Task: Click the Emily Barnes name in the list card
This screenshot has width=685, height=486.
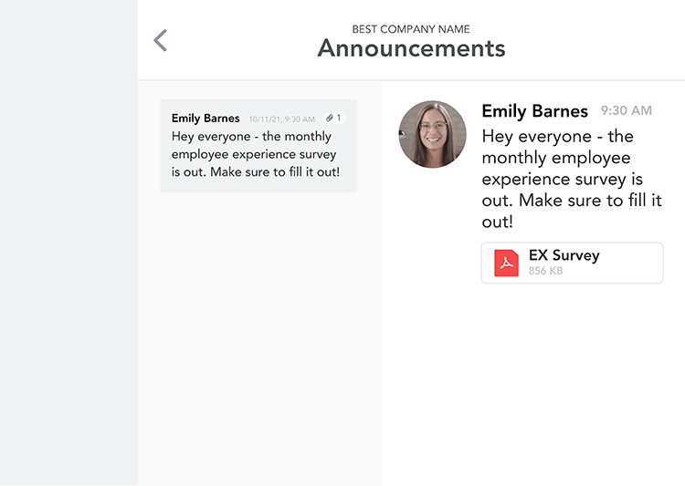Action: (205, 119)
